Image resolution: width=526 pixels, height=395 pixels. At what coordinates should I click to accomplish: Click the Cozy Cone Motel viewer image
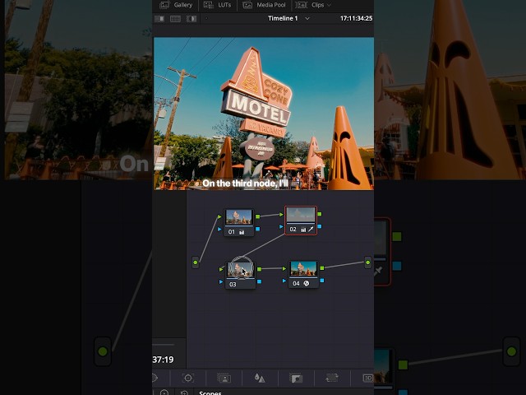coord(264,114)
